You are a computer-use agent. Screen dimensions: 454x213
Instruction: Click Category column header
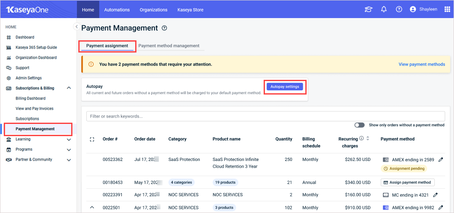177,139
